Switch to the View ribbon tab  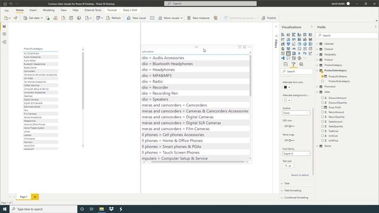[x=63, y=10]
